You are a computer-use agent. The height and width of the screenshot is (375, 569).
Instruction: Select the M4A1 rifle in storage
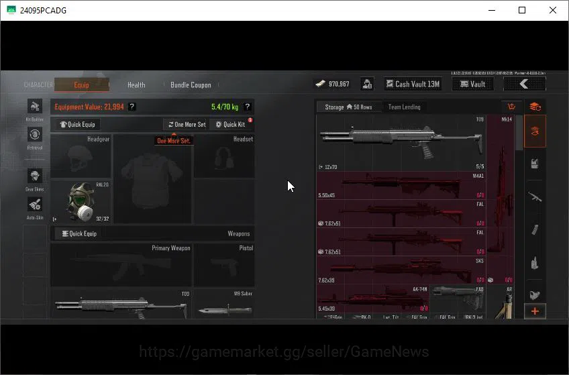[401, 185]
